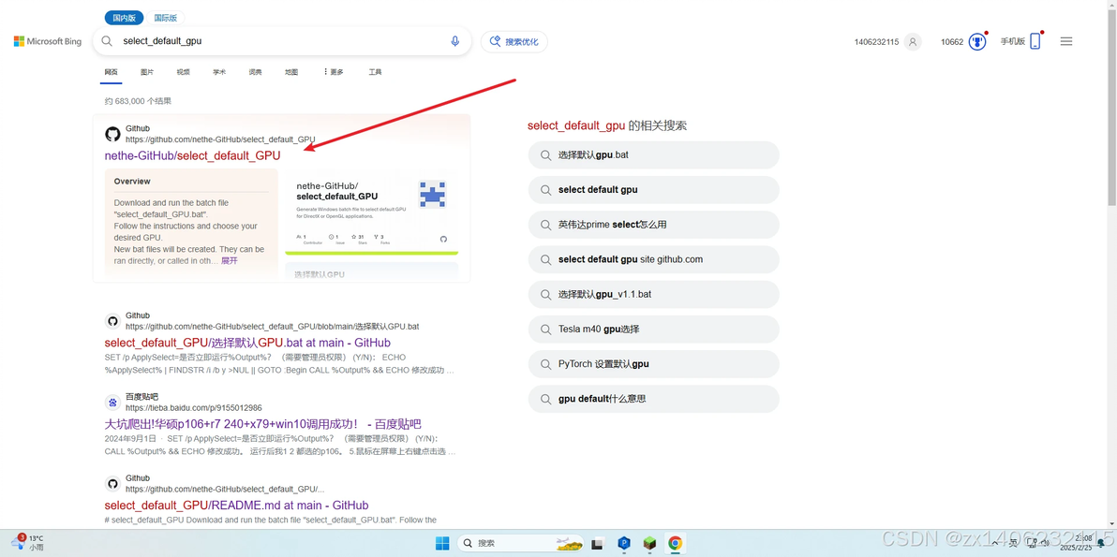The width and height of the screenshot is (1117, 557).
Task: Click the taskbar 搜索 box
Action: point(522,544)
